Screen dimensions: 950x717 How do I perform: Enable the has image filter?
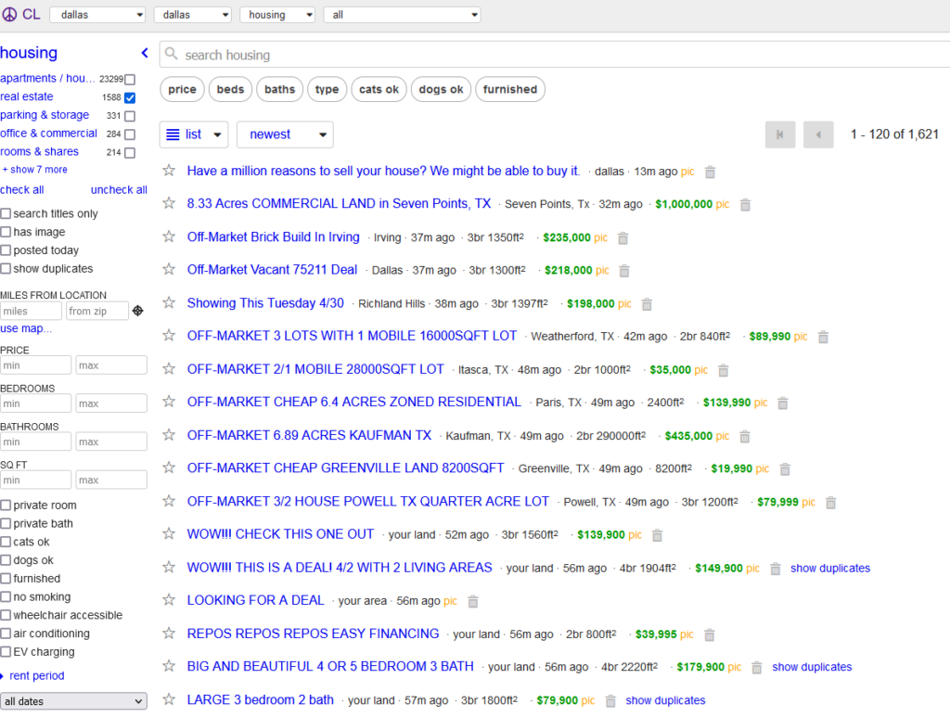coord(6,232)
